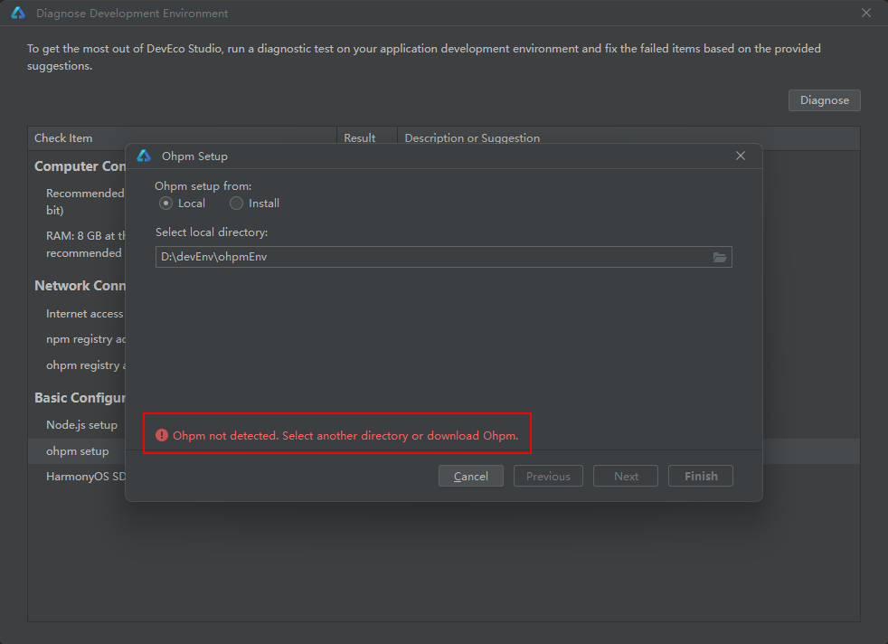Click the DevEco logo in Ohpm Setup title bar
888x644 pixels.
click(144, 156)
